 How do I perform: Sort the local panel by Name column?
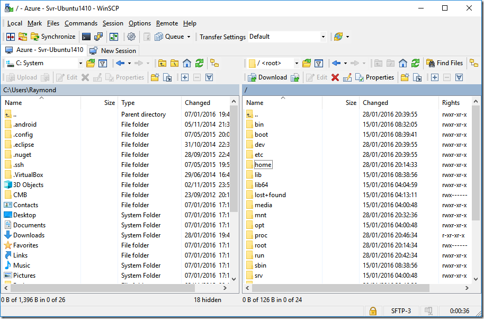tap(41, 103)
